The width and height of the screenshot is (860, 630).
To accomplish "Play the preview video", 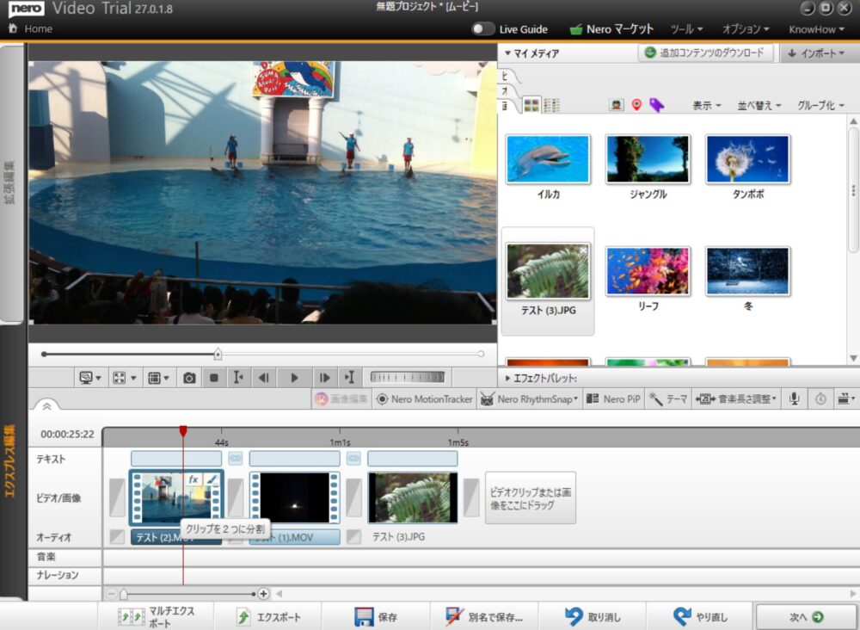I will [294, 378].
